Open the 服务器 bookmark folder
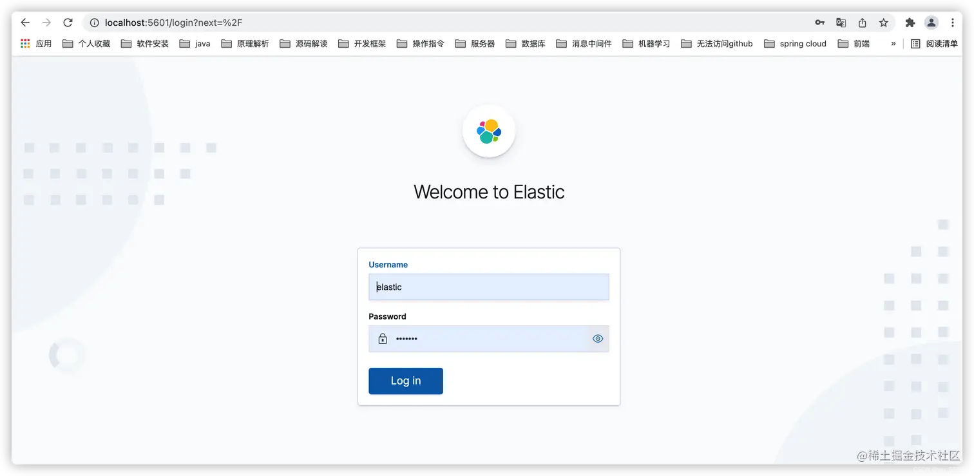This screenshot has height=476, width=974. tap(475, 44)
